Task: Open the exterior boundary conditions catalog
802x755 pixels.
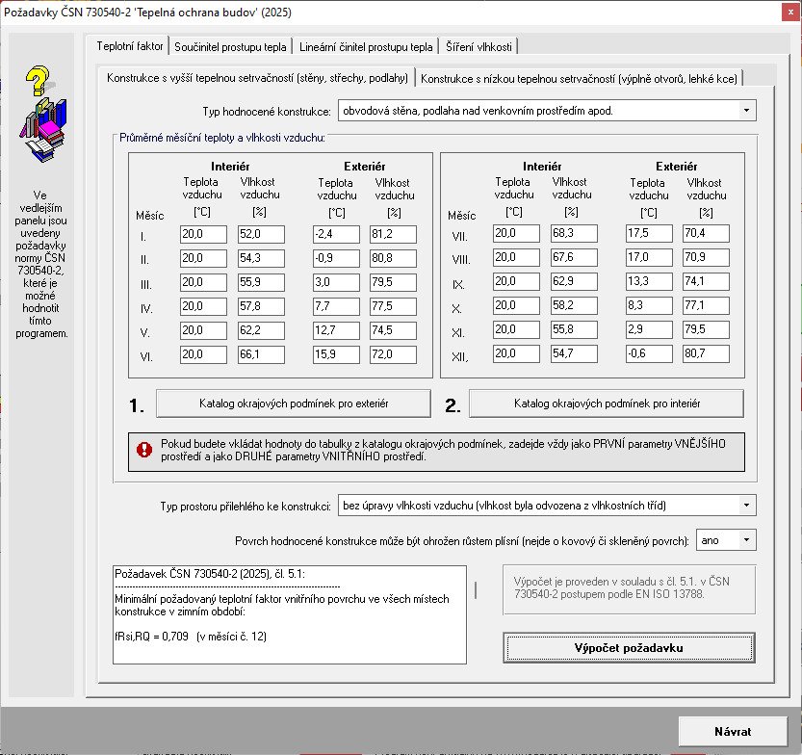Action: click(x=293, y=404)
